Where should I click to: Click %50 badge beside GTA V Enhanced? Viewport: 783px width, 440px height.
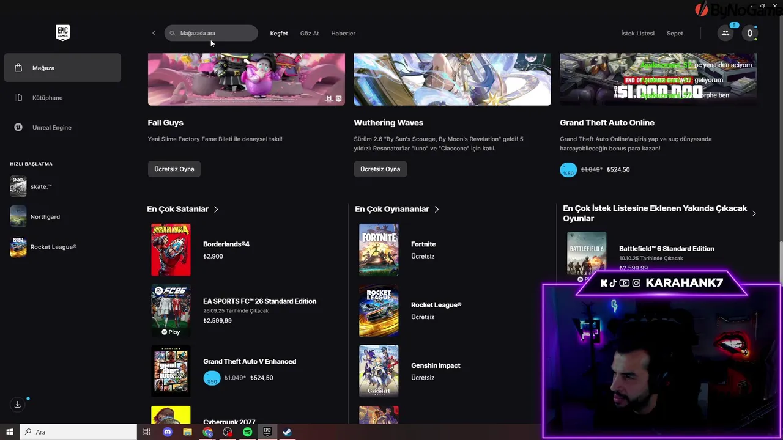(212, 378)
